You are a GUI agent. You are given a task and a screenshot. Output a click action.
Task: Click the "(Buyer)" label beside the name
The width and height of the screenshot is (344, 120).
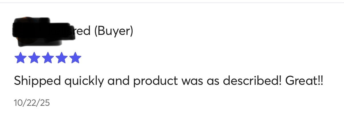pyautogui.click(x=114, y=31)
